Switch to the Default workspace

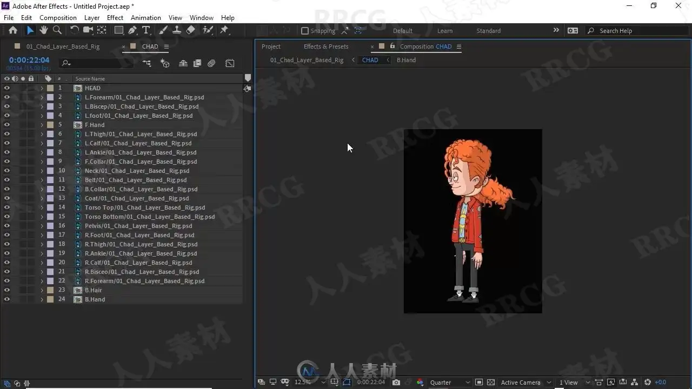[x=403, y=31]
